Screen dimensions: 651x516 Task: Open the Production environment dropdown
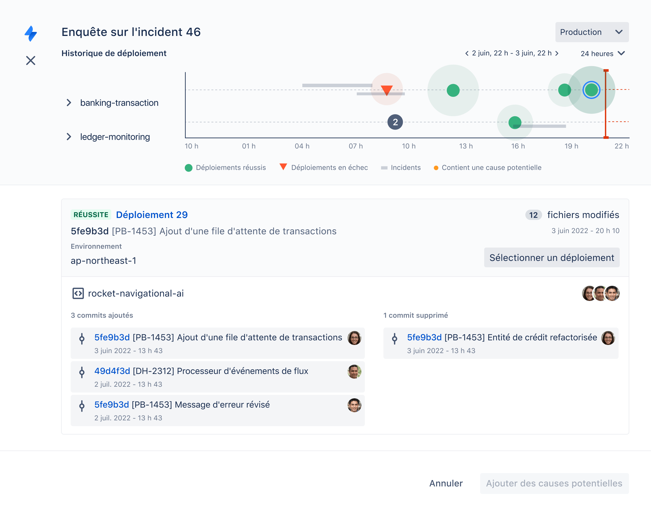(x=592, y=32)
